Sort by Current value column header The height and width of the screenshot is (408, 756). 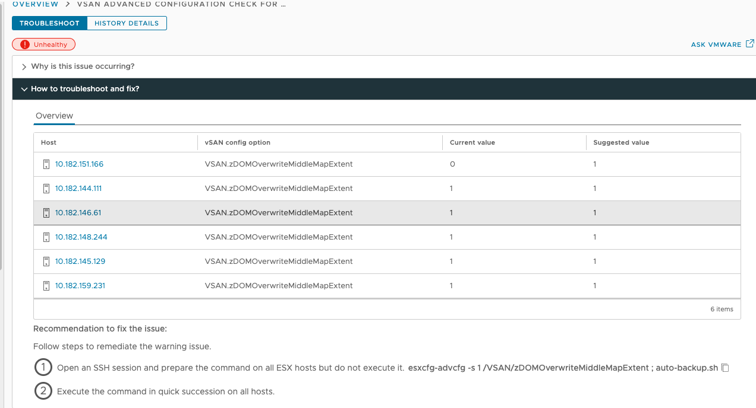(472, 142)
